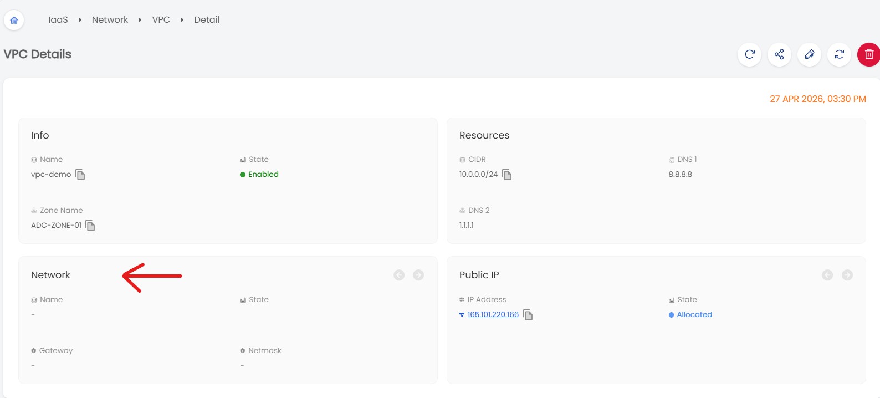
Task: Click the Info card title
Action: tap(40, 135)
